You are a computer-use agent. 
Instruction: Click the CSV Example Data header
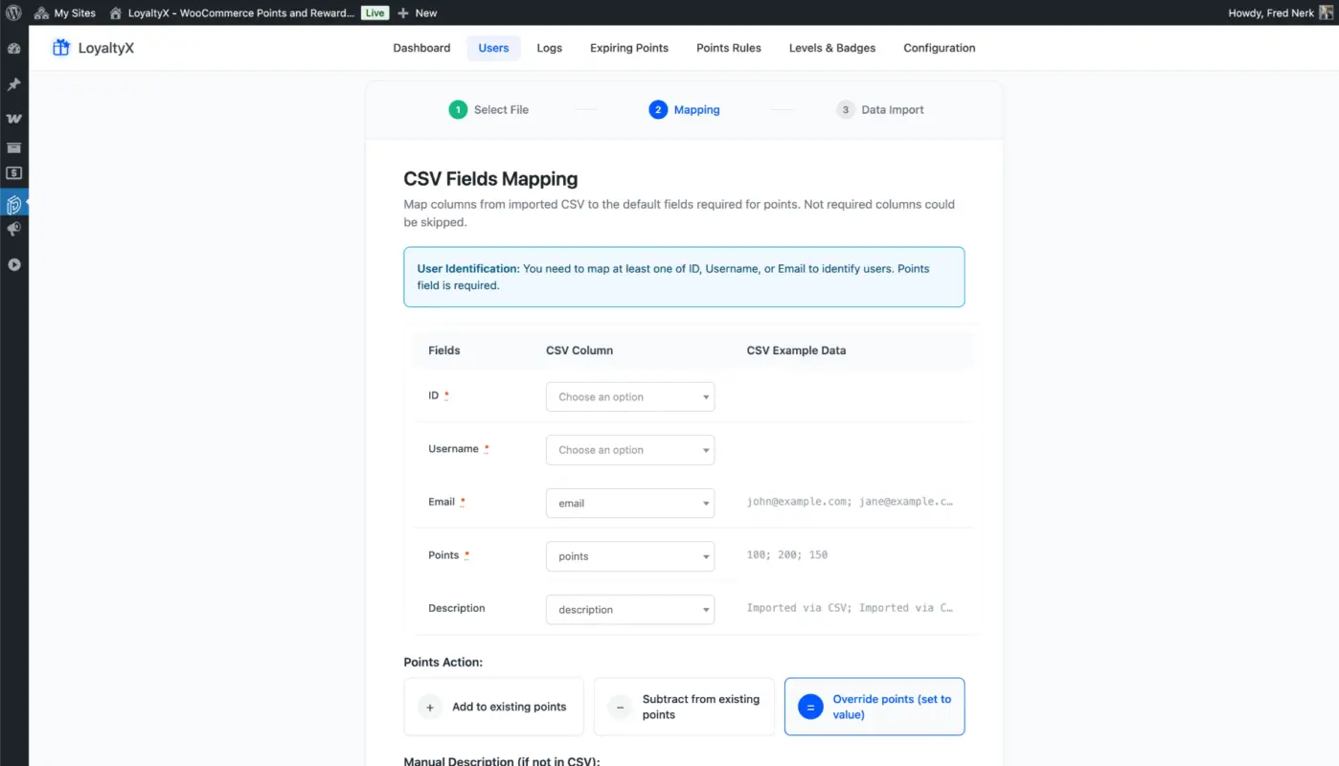coord(796,350)
